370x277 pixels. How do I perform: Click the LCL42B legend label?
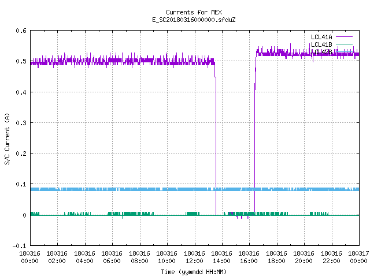(321, 52)
